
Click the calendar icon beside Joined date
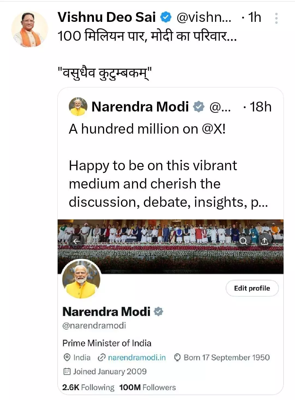tap(67, 372)
